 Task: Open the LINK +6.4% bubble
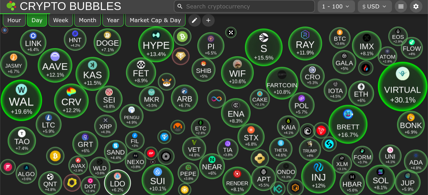[x=33, y=42]
